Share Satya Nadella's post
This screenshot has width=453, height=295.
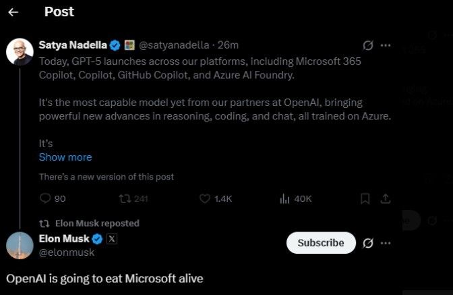[x=386, y=198]
